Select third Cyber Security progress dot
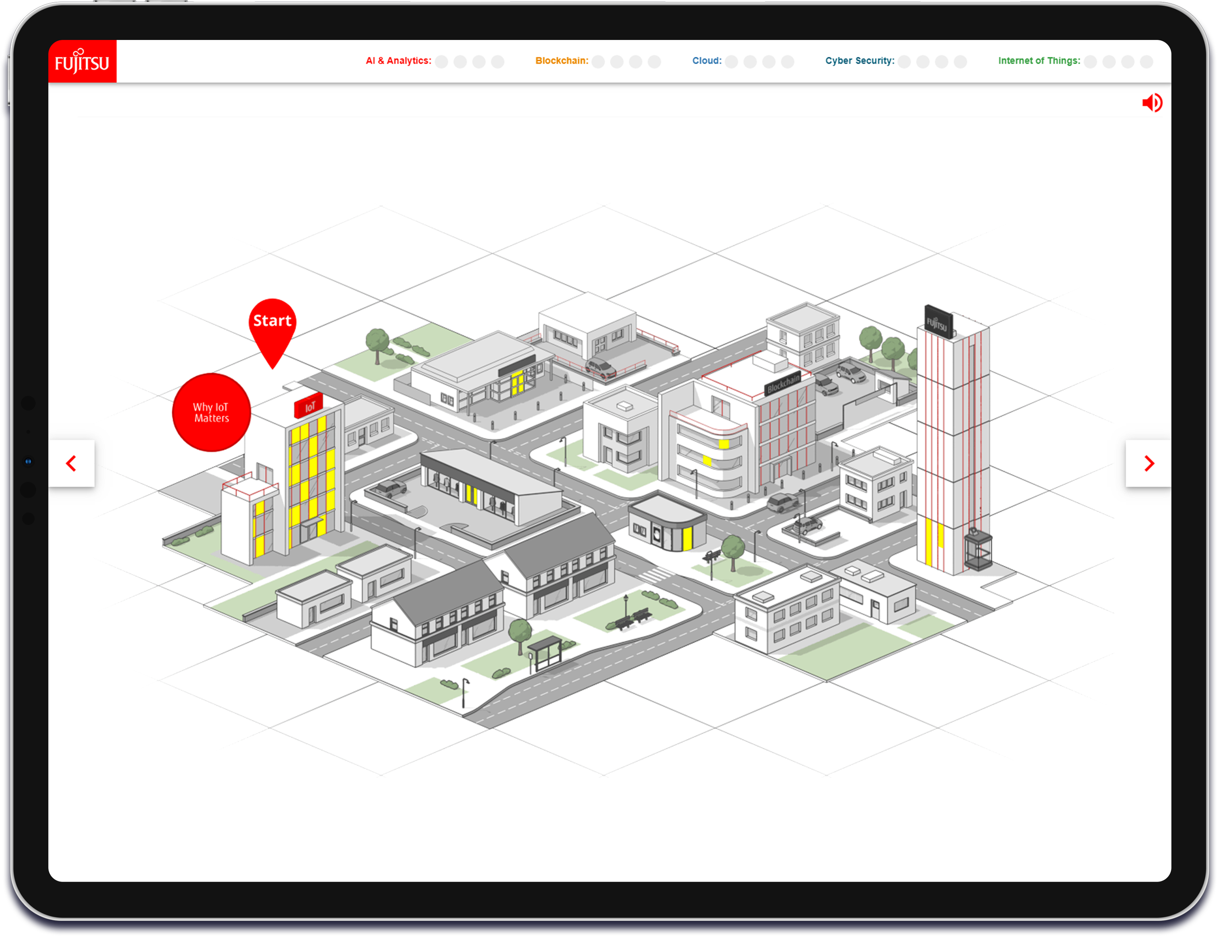The width and height of the screenshot is (1217, 936). [x=942, y=61]
